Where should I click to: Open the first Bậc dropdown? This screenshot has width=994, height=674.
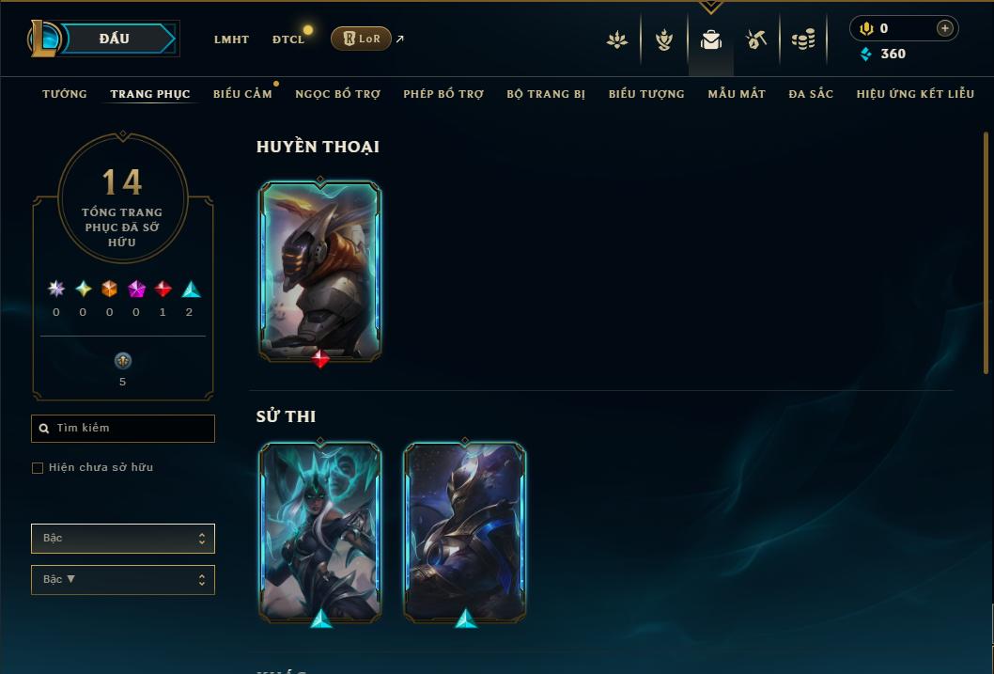(123, 539)
